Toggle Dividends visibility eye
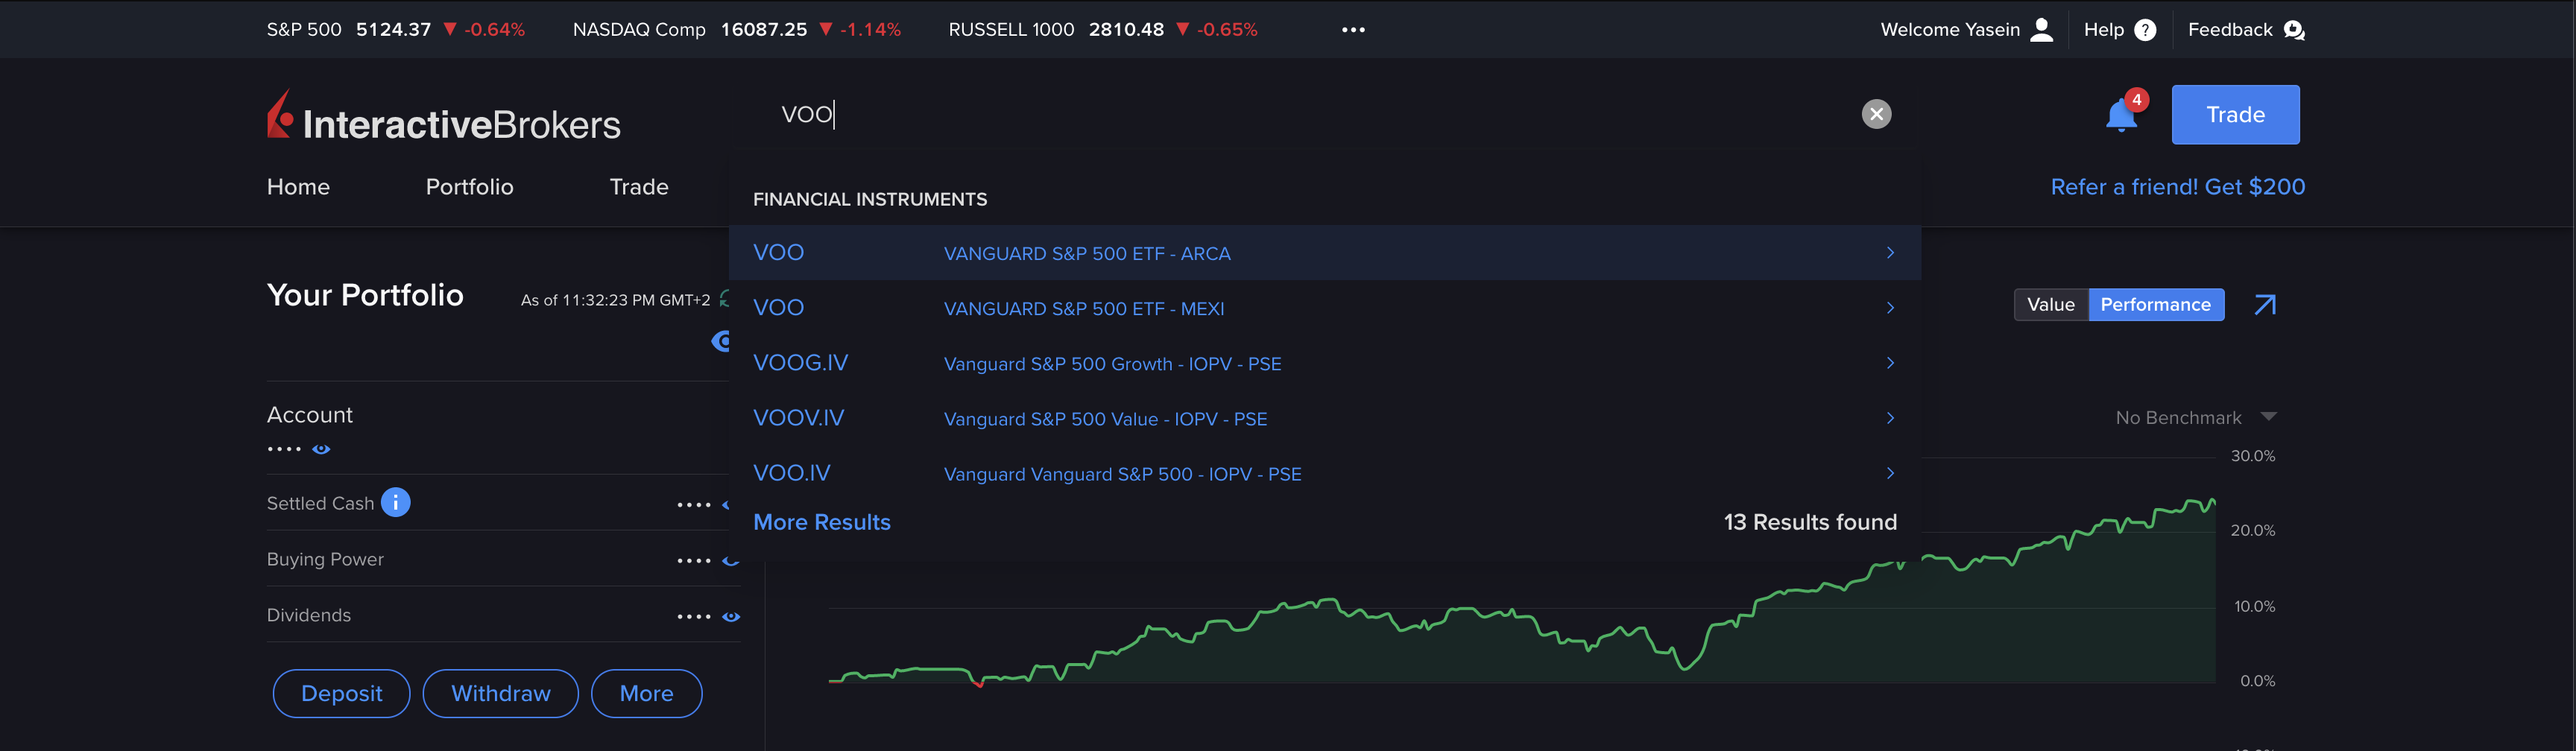 pyautogui.click(x=731, y=616)
